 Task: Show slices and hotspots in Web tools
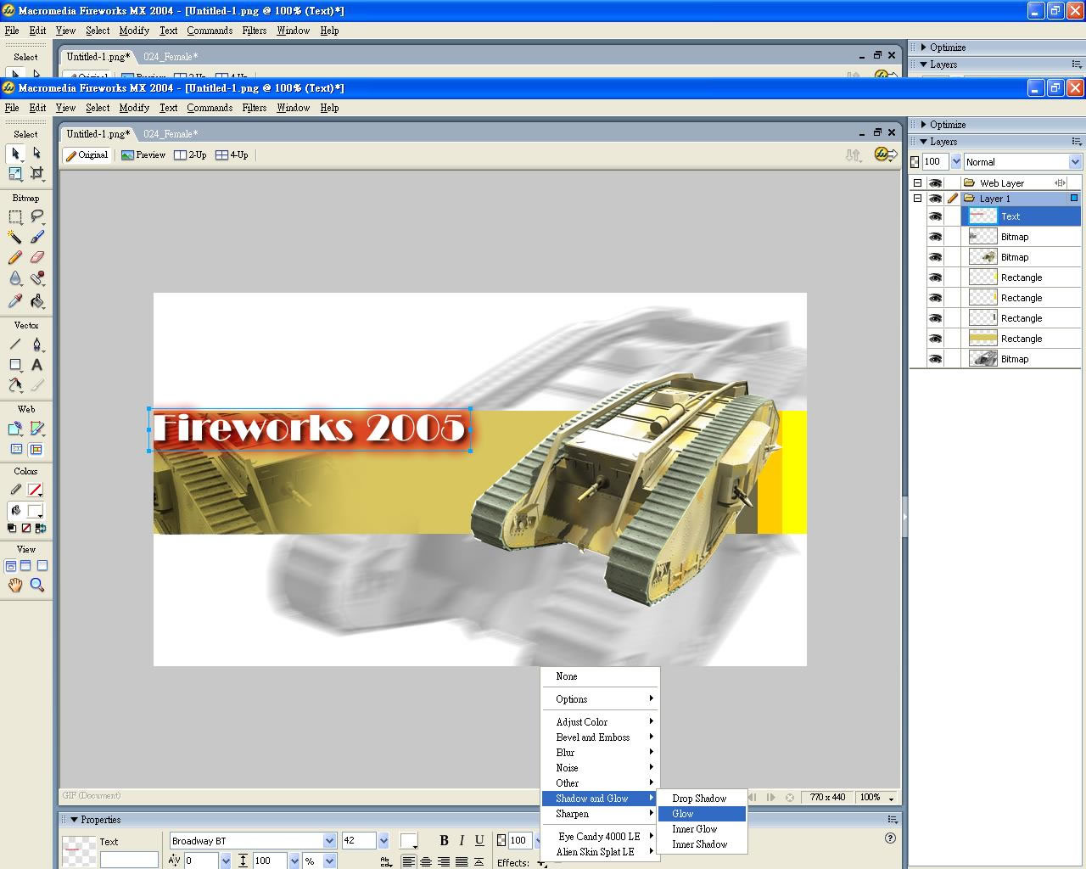(36, 450)
